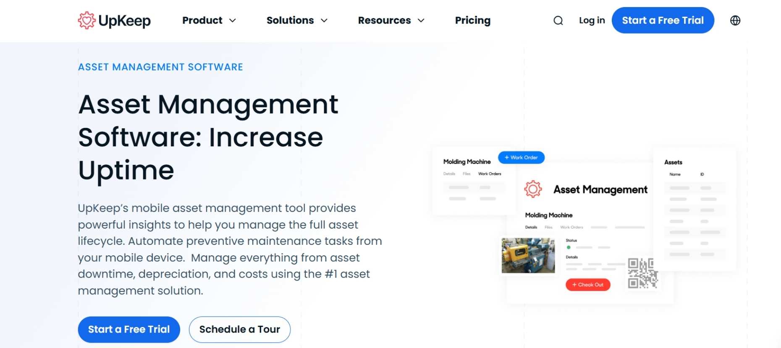Open the Resources menu
The height and width of the screenshot is (348, 781).
pyautogui.click(x=391, y=21)
